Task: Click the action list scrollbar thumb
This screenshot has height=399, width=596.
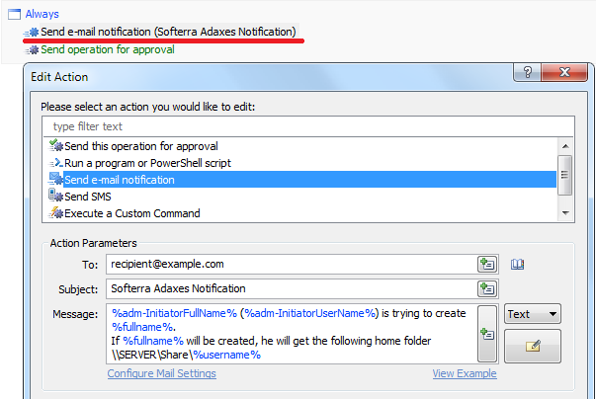Action: pyautogui.click(x=564, y=175)
